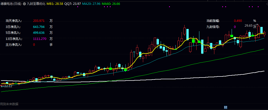Open the indicator dropdown arrow beside 德赛电池

pos(24,4)
